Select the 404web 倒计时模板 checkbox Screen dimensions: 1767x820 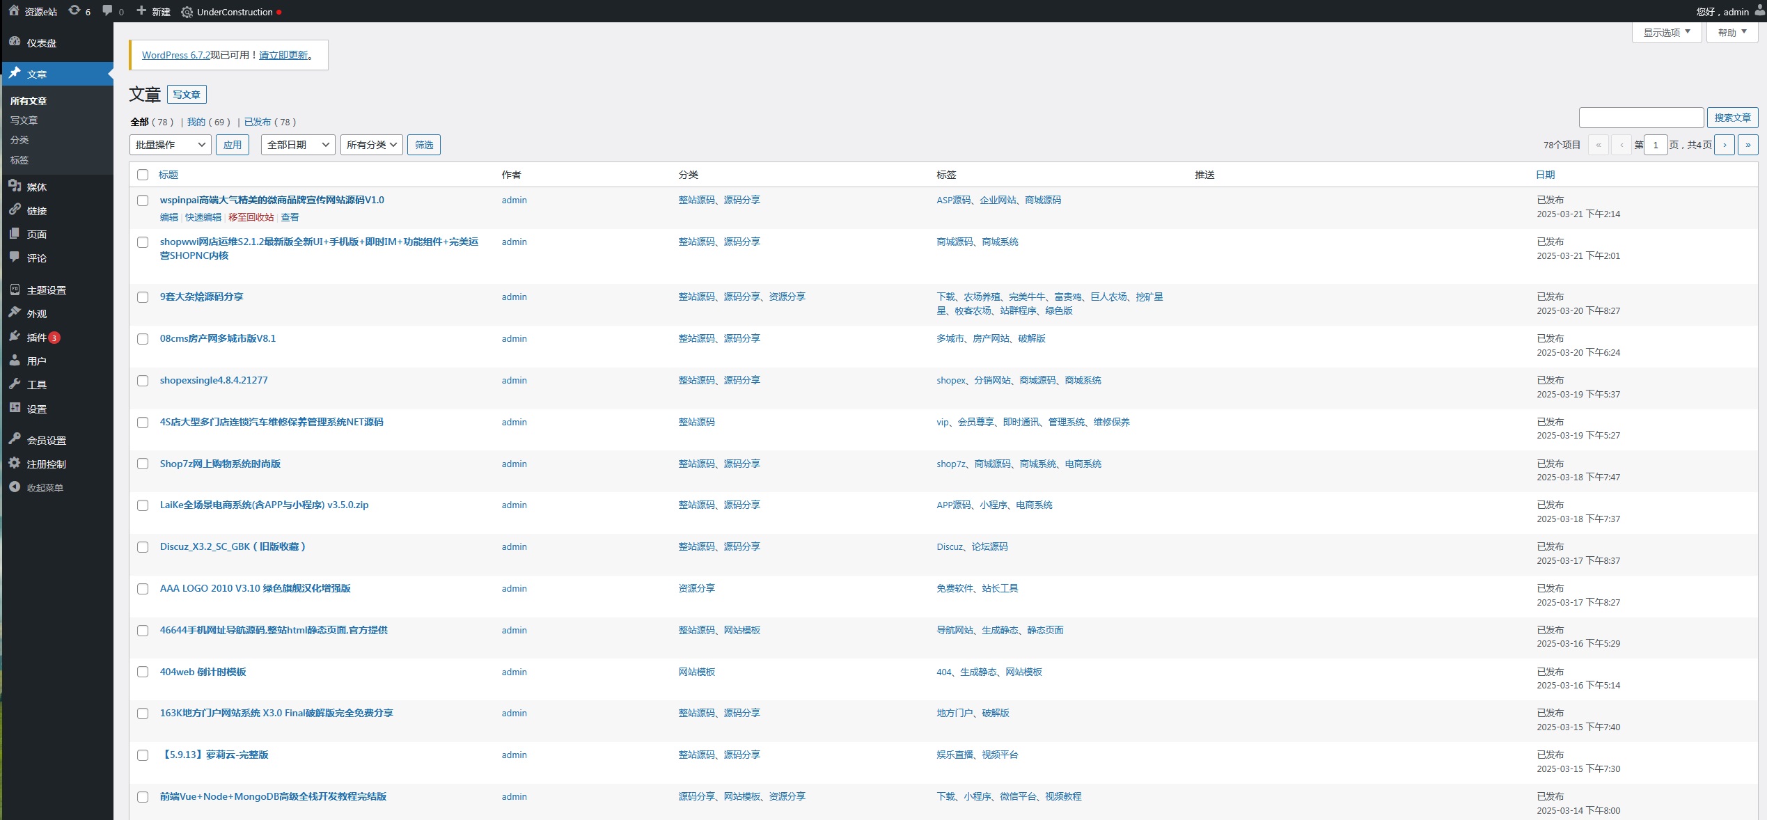click(x=143, y=672)
